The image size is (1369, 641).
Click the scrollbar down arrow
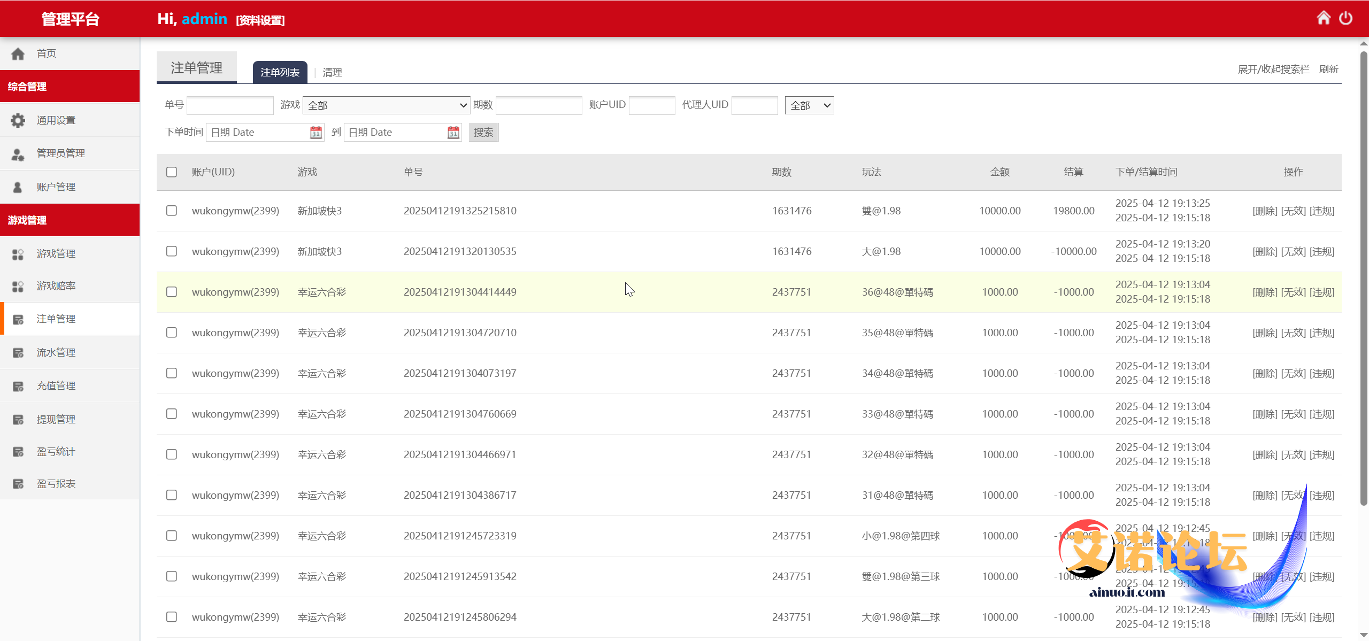click(1364, 635)
